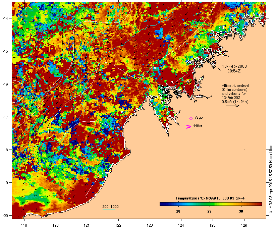
Task: Click the '13-Feb 20Z' legend line
Action: 231,98
